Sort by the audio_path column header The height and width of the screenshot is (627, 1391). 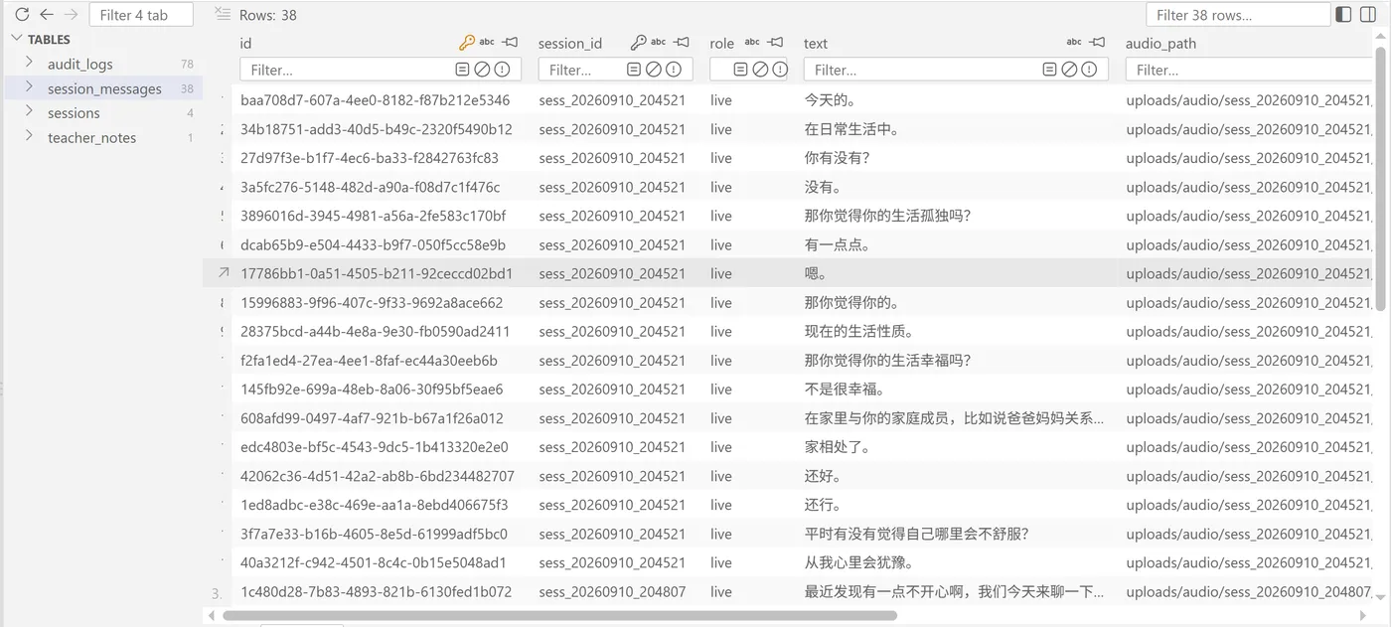(1160, 44)
